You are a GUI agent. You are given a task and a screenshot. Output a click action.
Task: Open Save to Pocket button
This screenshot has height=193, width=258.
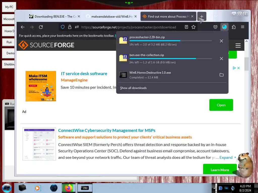215,27
